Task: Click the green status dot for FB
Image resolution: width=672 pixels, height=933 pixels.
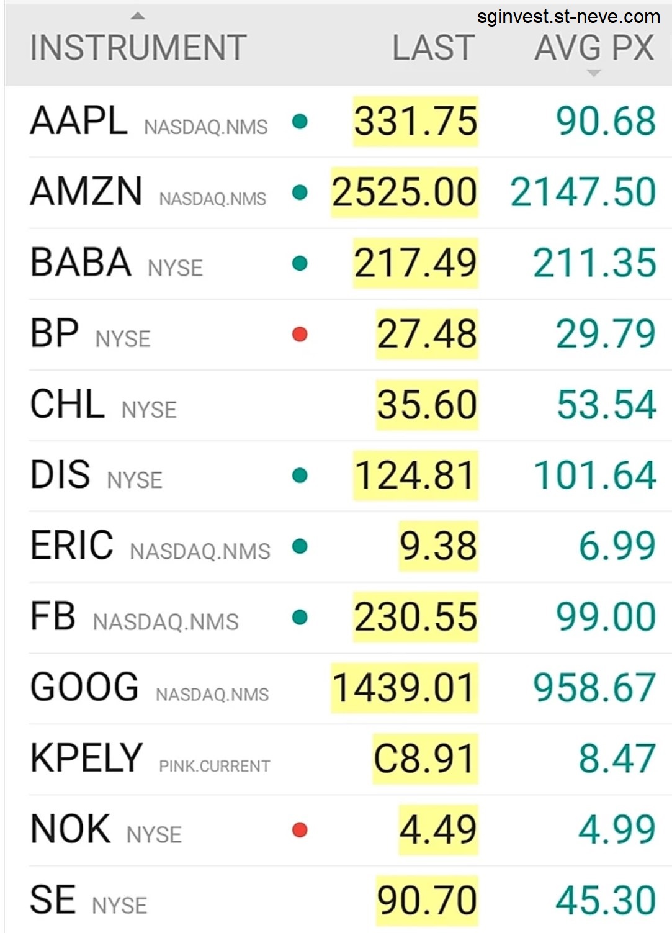Action: click(300, 618)
